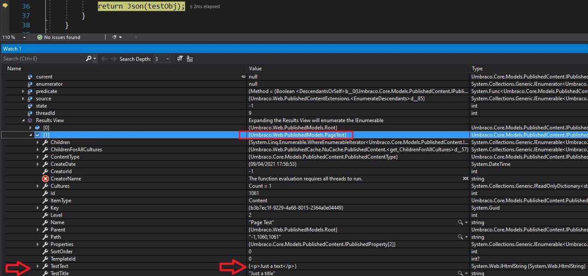Click the Value column header
Image resolution: width=588 pixels, height=276 pixels.
coord(255,69)
